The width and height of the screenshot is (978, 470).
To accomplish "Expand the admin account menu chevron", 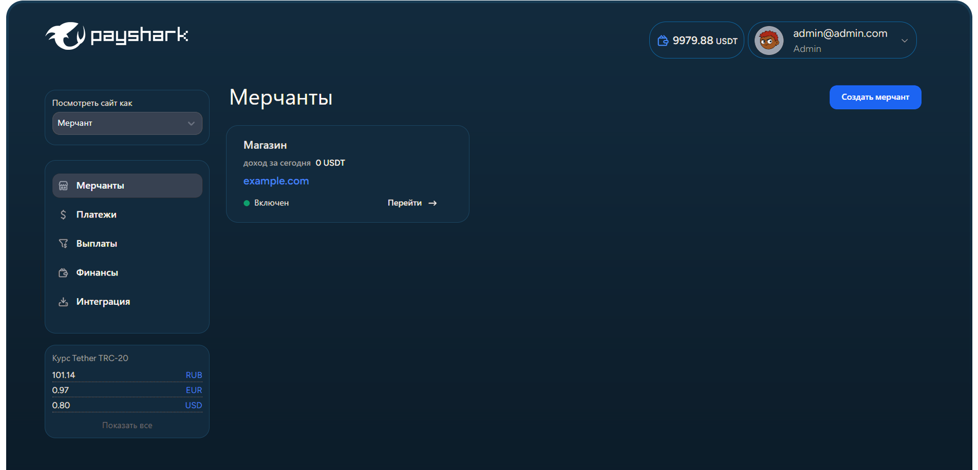I will point(905,41).
